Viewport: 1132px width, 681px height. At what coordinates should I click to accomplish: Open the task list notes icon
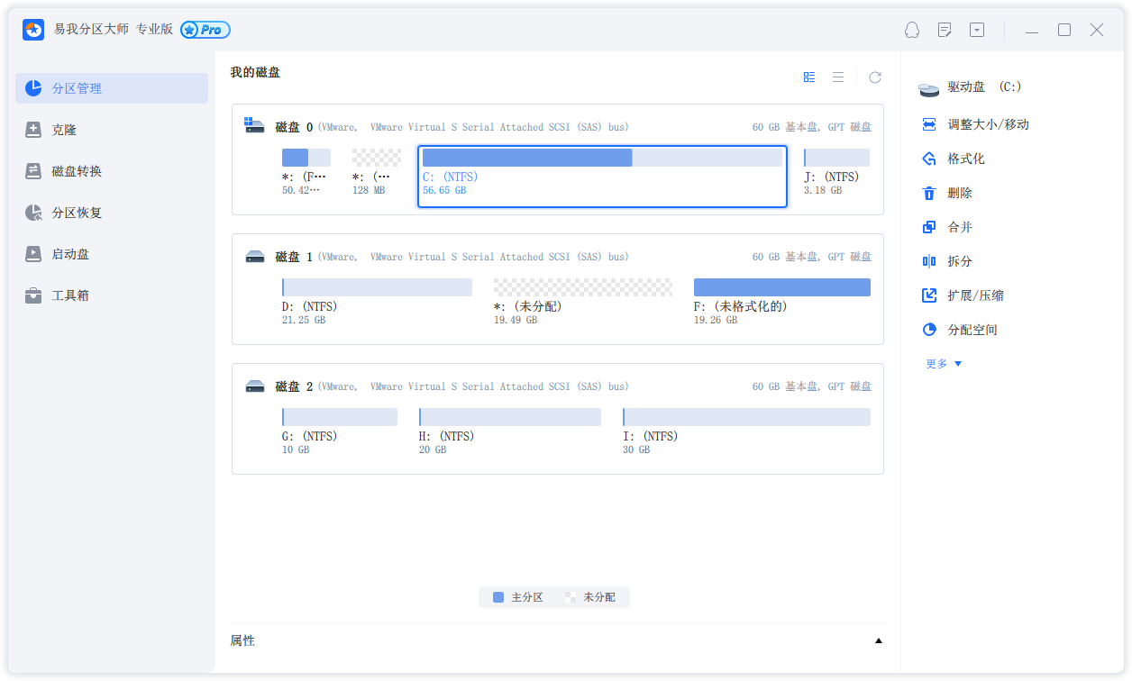[x=945, y=30]
